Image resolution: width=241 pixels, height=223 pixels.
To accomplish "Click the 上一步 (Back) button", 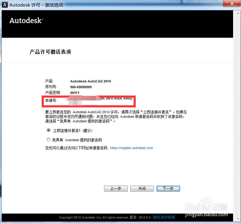I will coord(116,189).
